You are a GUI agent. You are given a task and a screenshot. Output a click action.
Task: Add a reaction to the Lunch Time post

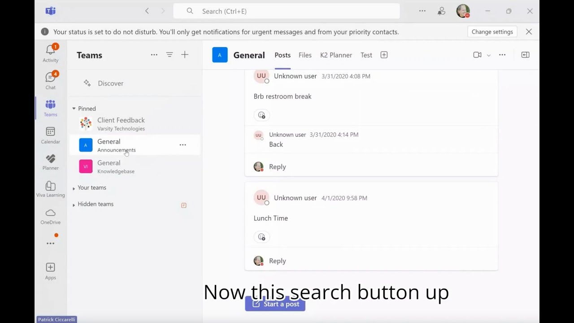[x=261, y=237]
